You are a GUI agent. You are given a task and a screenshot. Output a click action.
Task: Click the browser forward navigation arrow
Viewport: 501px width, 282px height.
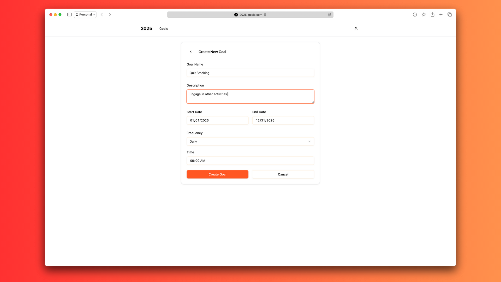click(x=110, y=15)
